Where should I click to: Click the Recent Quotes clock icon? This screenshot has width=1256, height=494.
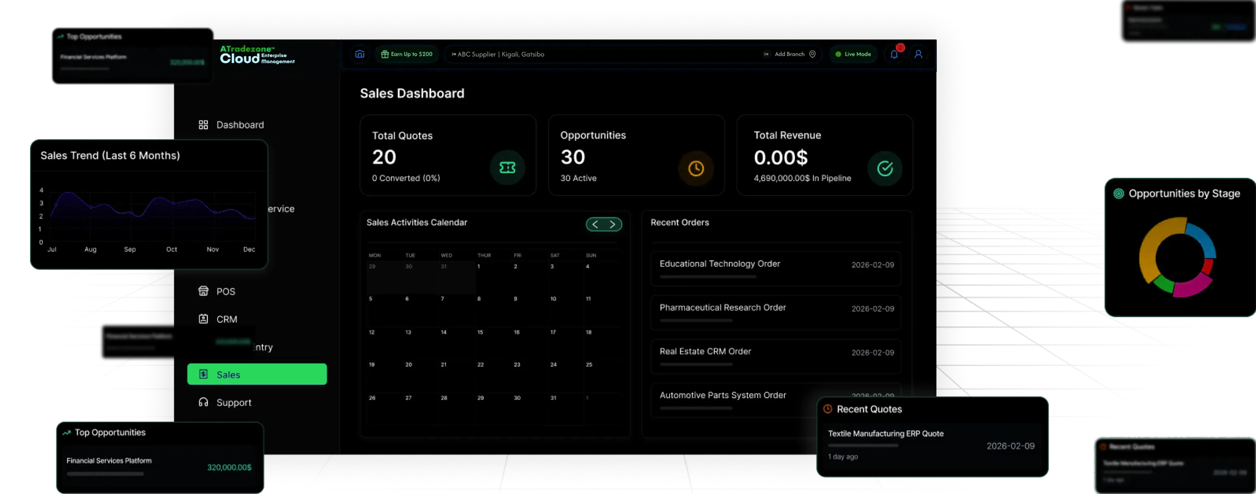tap(828, 409)
